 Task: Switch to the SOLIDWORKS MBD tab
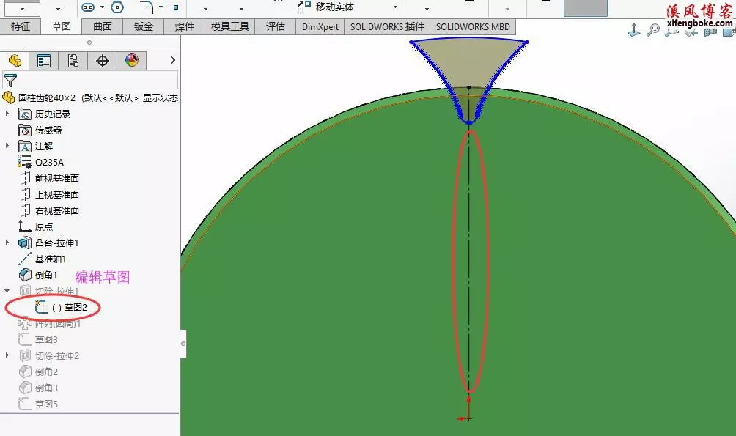(x=473, y=26)
